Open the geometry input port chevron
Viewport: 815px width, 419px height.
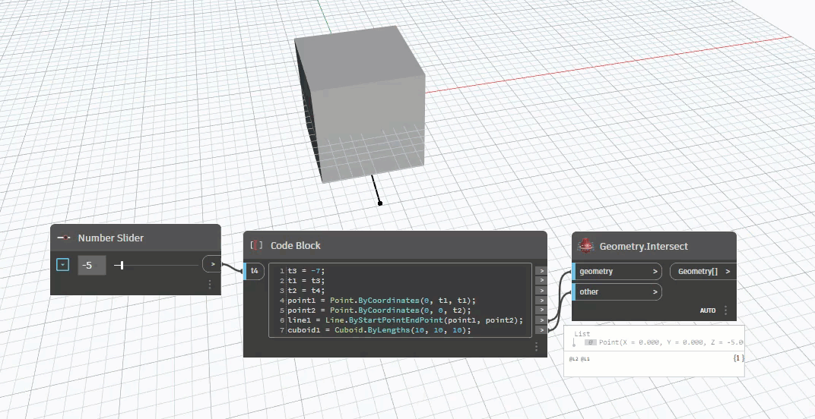(655, 271)
